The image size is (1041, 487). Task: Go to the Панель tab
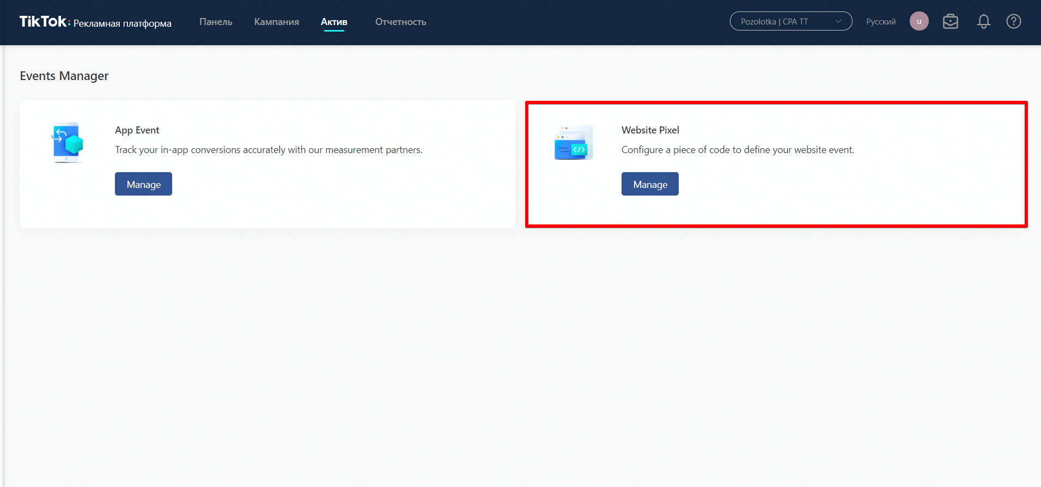click(x=216, y=22)
